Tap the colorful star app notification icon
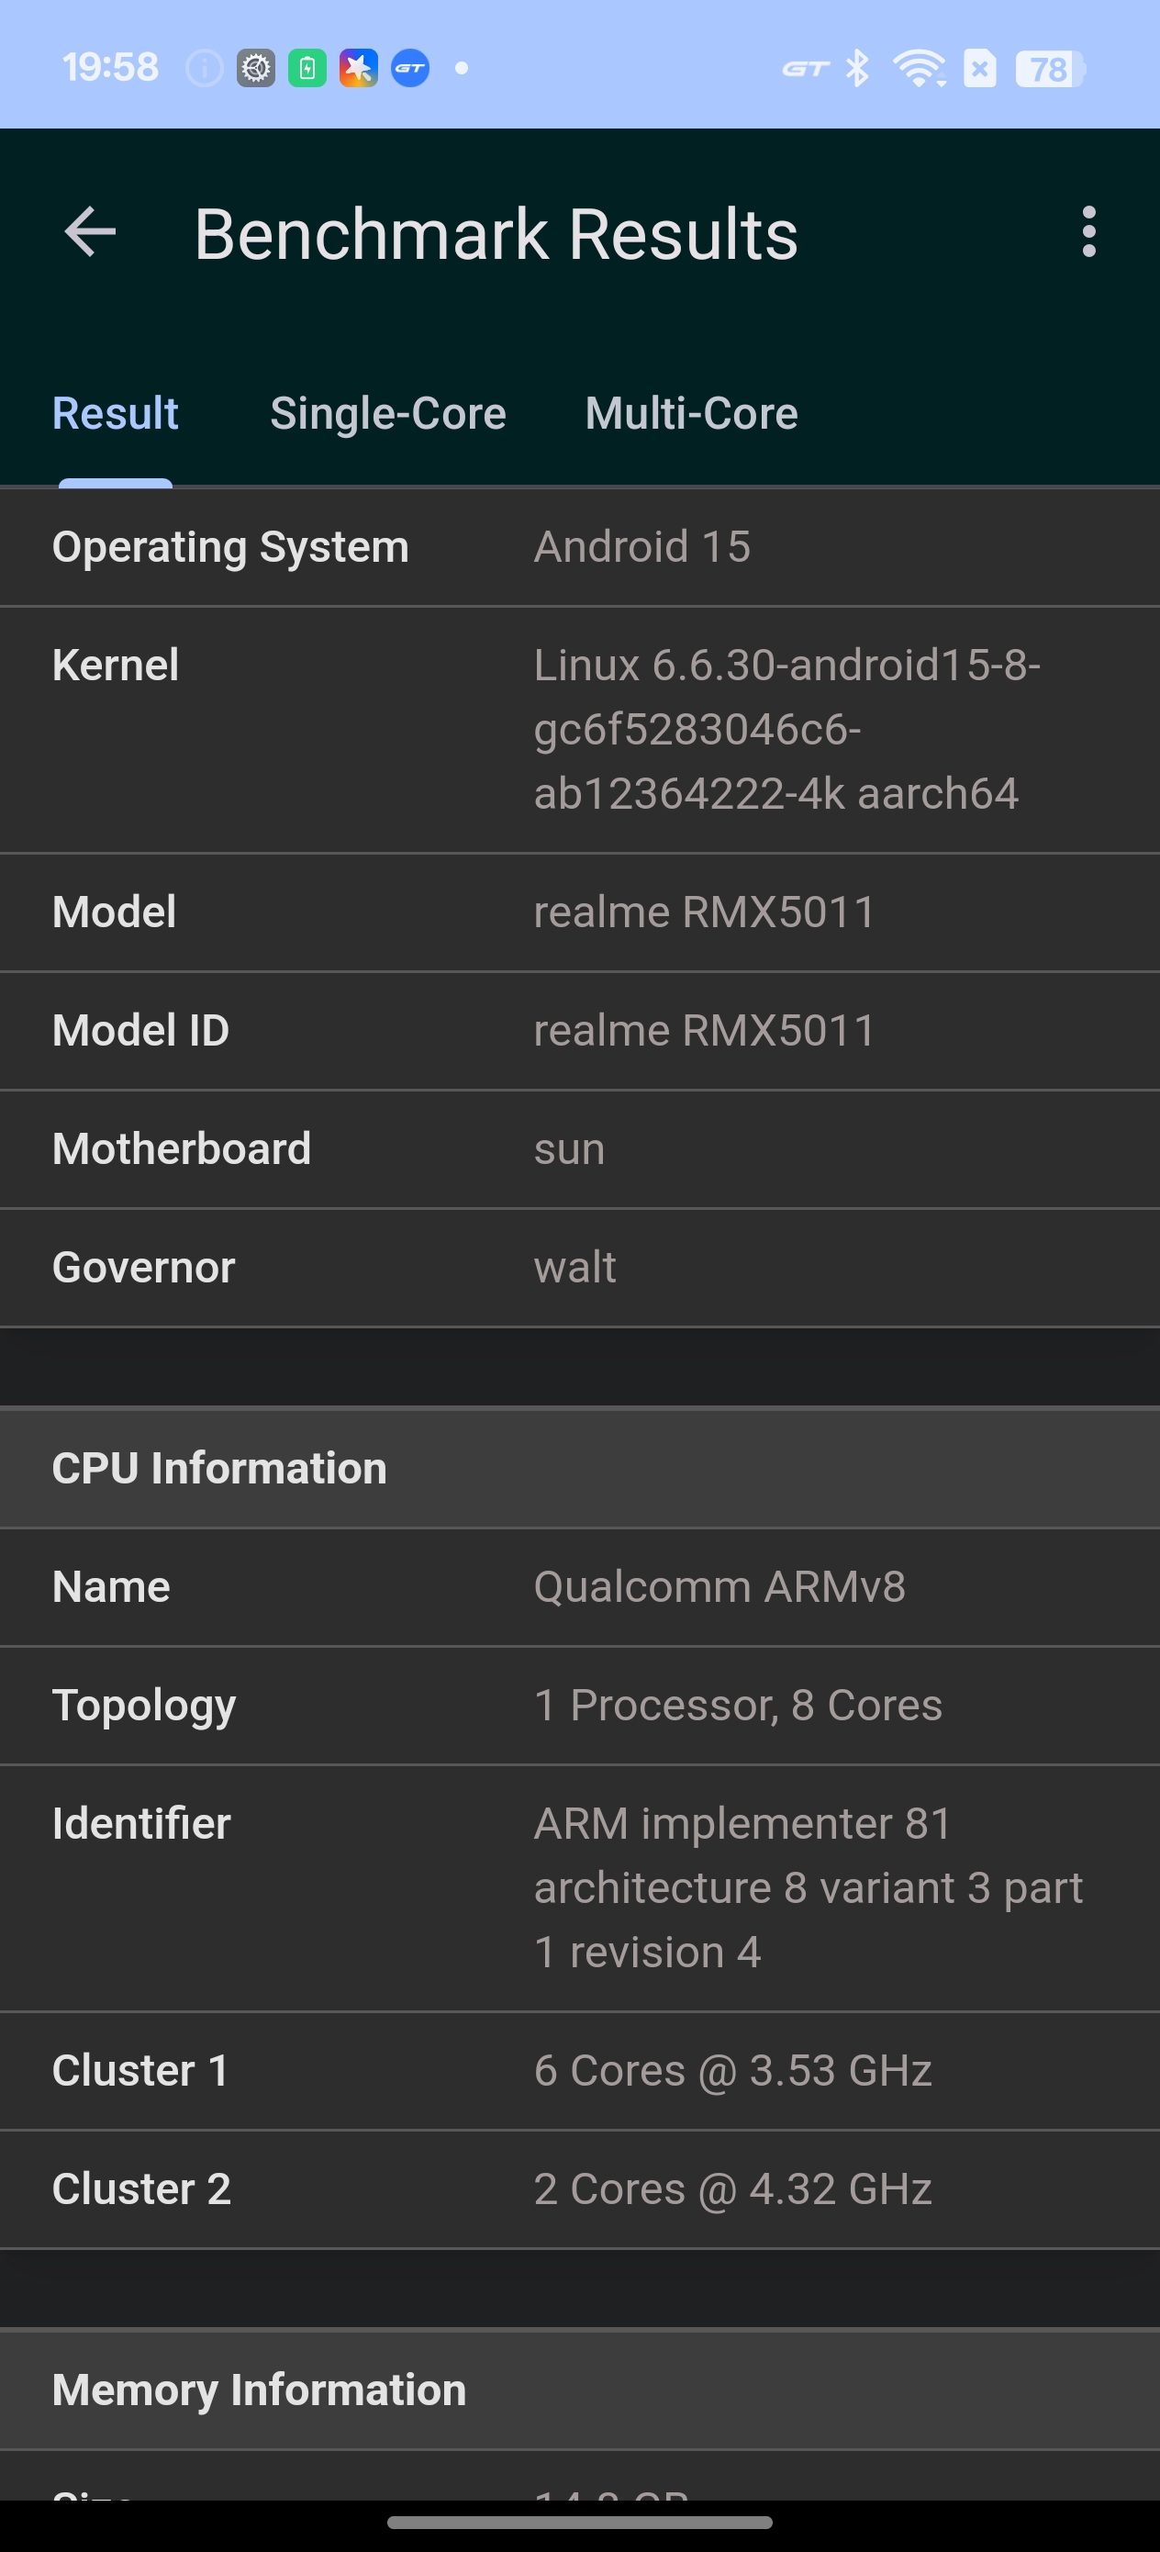 coord(359,68)
